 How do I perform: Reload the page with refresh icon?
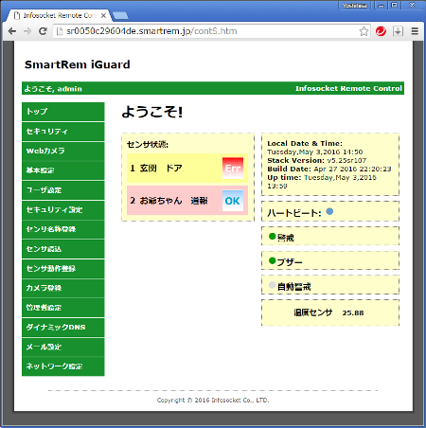click(x=43, y=31)
